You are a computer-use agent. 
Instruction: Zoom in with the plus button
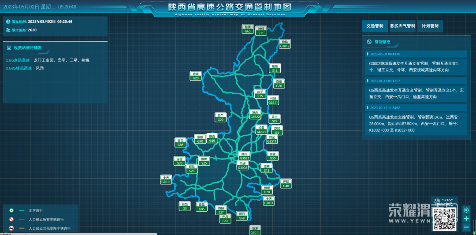tap(466, 219)
